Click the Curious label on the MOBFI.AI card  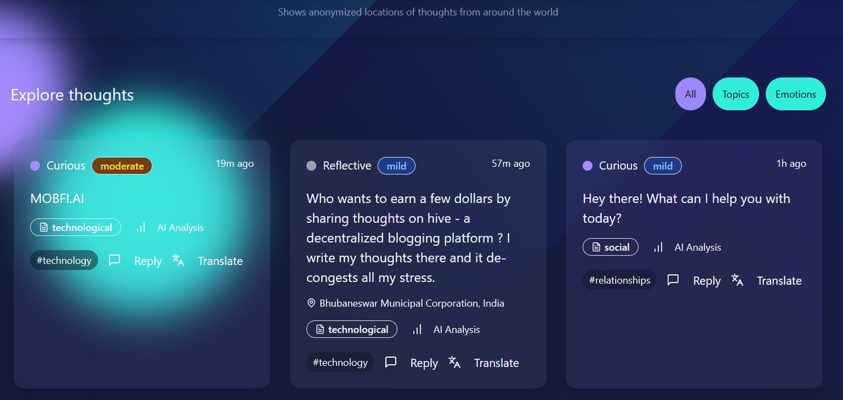pyautogui.click(x=66, y=165)
